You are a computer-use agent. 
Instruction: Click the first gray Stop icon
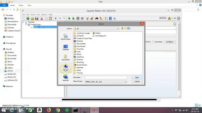pyautogui.click(x=78, y=18)
